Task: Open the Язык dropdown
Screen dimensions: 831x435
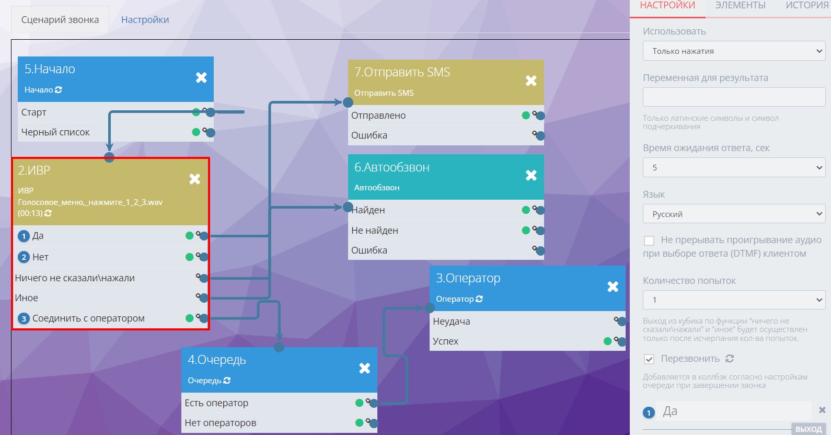Action: pyautogui.click(x=734, y=214)
